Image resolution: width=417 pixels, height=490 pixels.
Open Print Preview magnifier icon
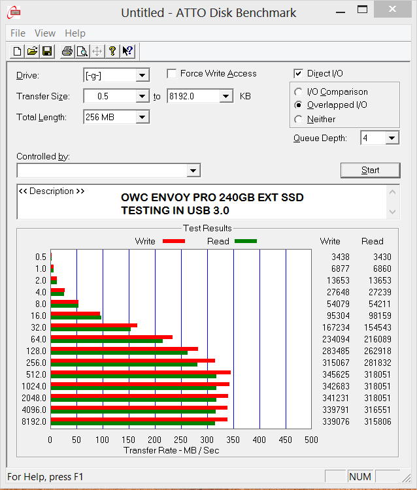[x=82, y=51]
